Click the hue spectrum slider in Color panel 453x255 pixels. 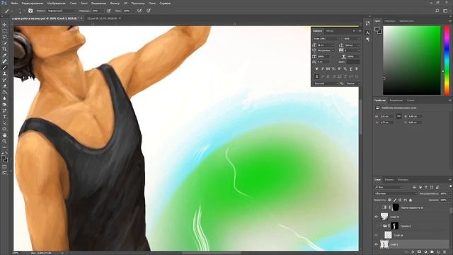pyautogui.click(x=447, y=60)
